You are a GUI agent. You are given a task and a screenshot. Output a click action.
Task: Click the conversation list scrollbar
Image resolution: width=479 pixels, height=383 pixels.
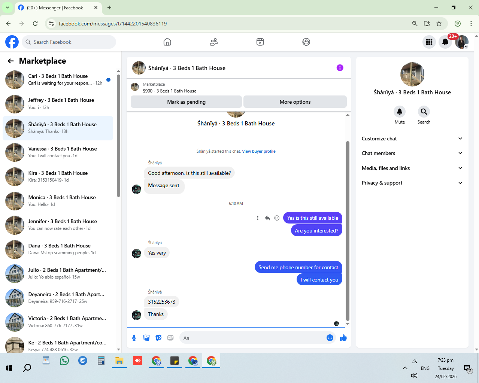pyautogui.click(x=118, y=136)
